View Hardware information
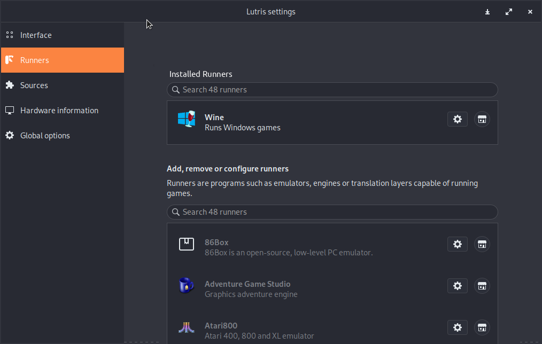Image resolution: width=542 pixels, height=344 pixels. [x=59, y=110]
